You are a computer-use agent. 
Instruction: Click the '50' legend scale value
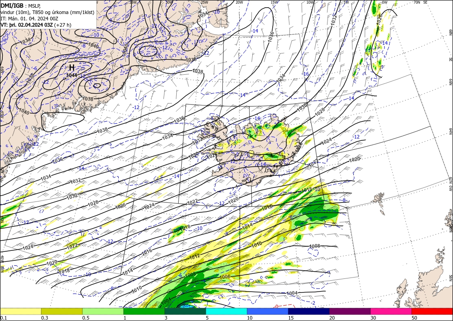pyautogui.click(x=414, y=318)
